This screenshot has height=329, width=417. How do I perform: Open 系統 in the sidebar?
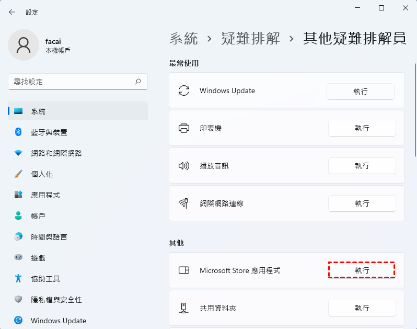coord(78,111)
